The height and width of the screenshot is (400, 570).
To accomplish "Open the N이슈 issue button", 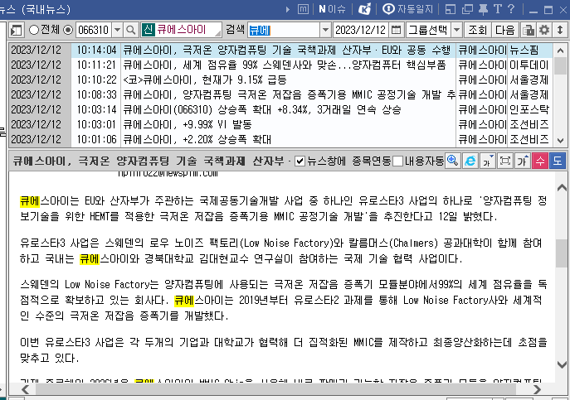I will point(332,9).
